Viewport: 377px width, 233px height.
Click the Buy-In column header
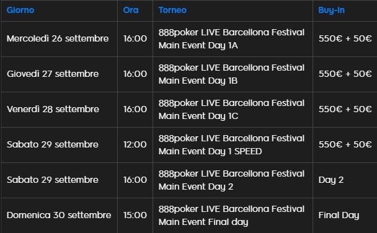click(x=331, y=10)
